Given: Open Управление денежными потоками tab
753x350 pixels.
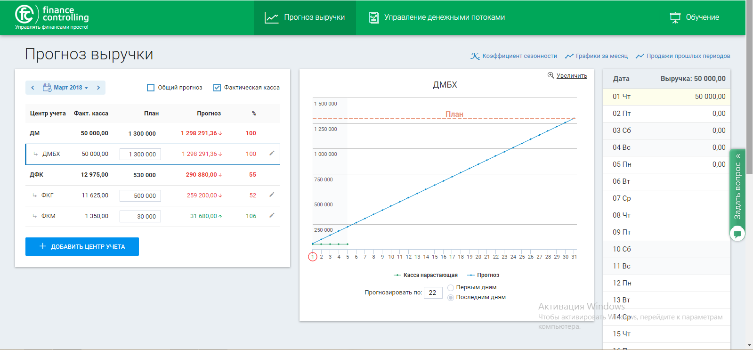Looking at the screenshot, I should (437, 17).
